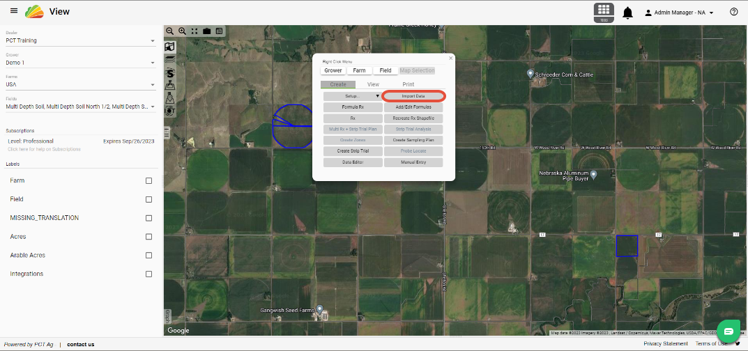Select the Field scope button

386,70
